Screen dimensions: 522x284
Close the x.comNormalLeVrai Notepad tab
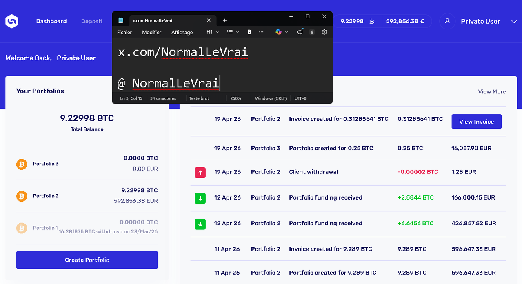click(x=209, y=20)
